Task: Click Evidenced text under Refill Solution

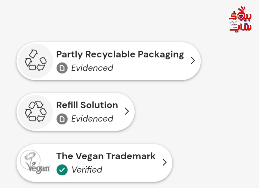Action: [92, 119]
